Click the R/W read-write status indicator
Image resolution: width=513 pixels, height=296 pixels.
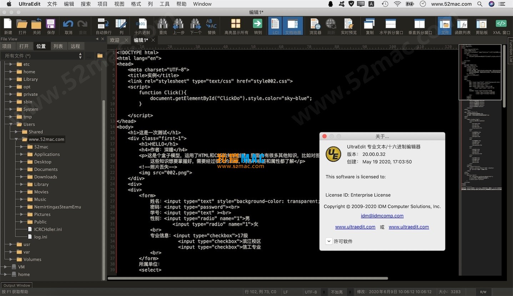click(483, 292)
